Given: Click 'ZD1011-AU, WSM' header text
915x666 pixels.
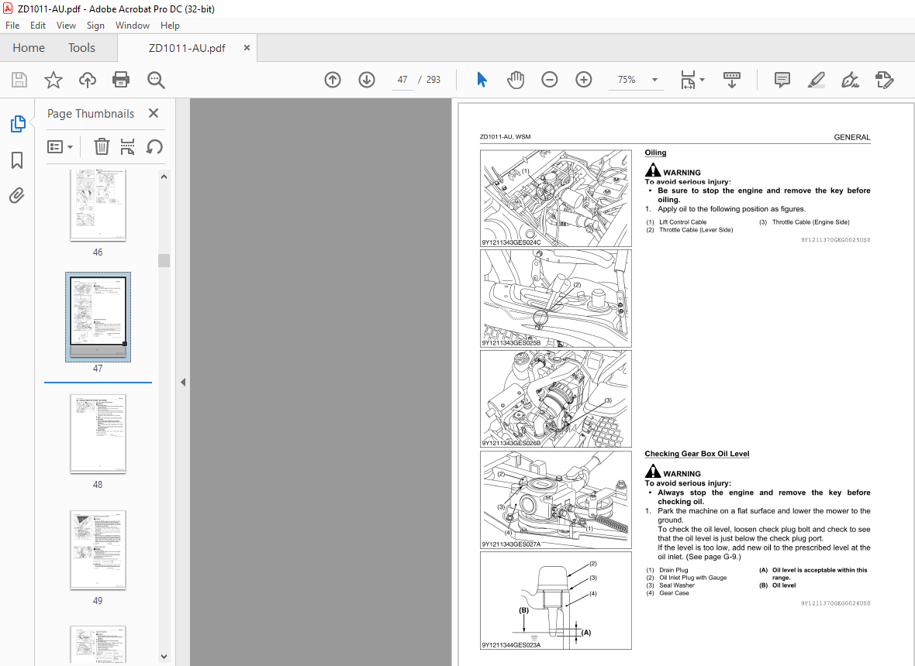Looking at the screenshot, I should click(506, 137).
